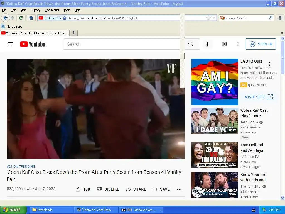Click the padlock site security icon
Image resolution: width=285 pixels, height=214 pixels.
(65, 18)
